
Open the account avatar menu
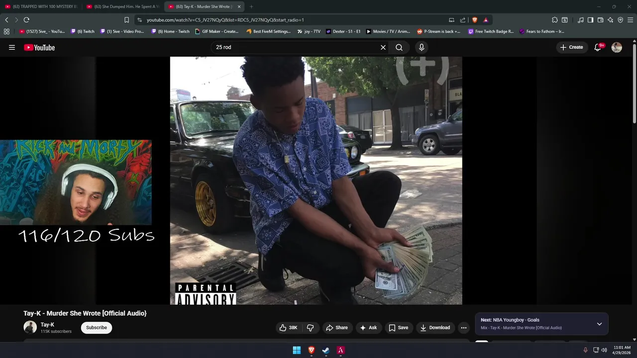click(617, 47)
